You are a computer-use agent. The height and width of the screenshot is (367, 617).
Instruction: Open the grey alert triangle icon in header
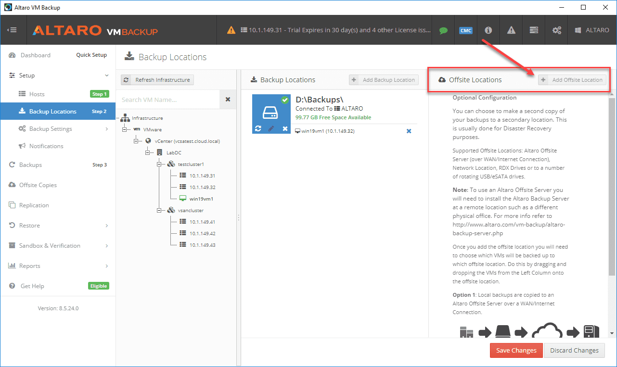click(x=511, y=30)
